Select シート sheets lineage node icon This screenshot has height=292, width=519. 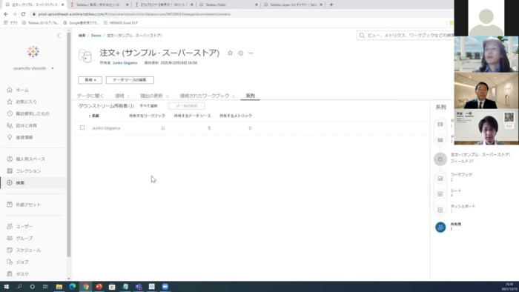point(440,193)
